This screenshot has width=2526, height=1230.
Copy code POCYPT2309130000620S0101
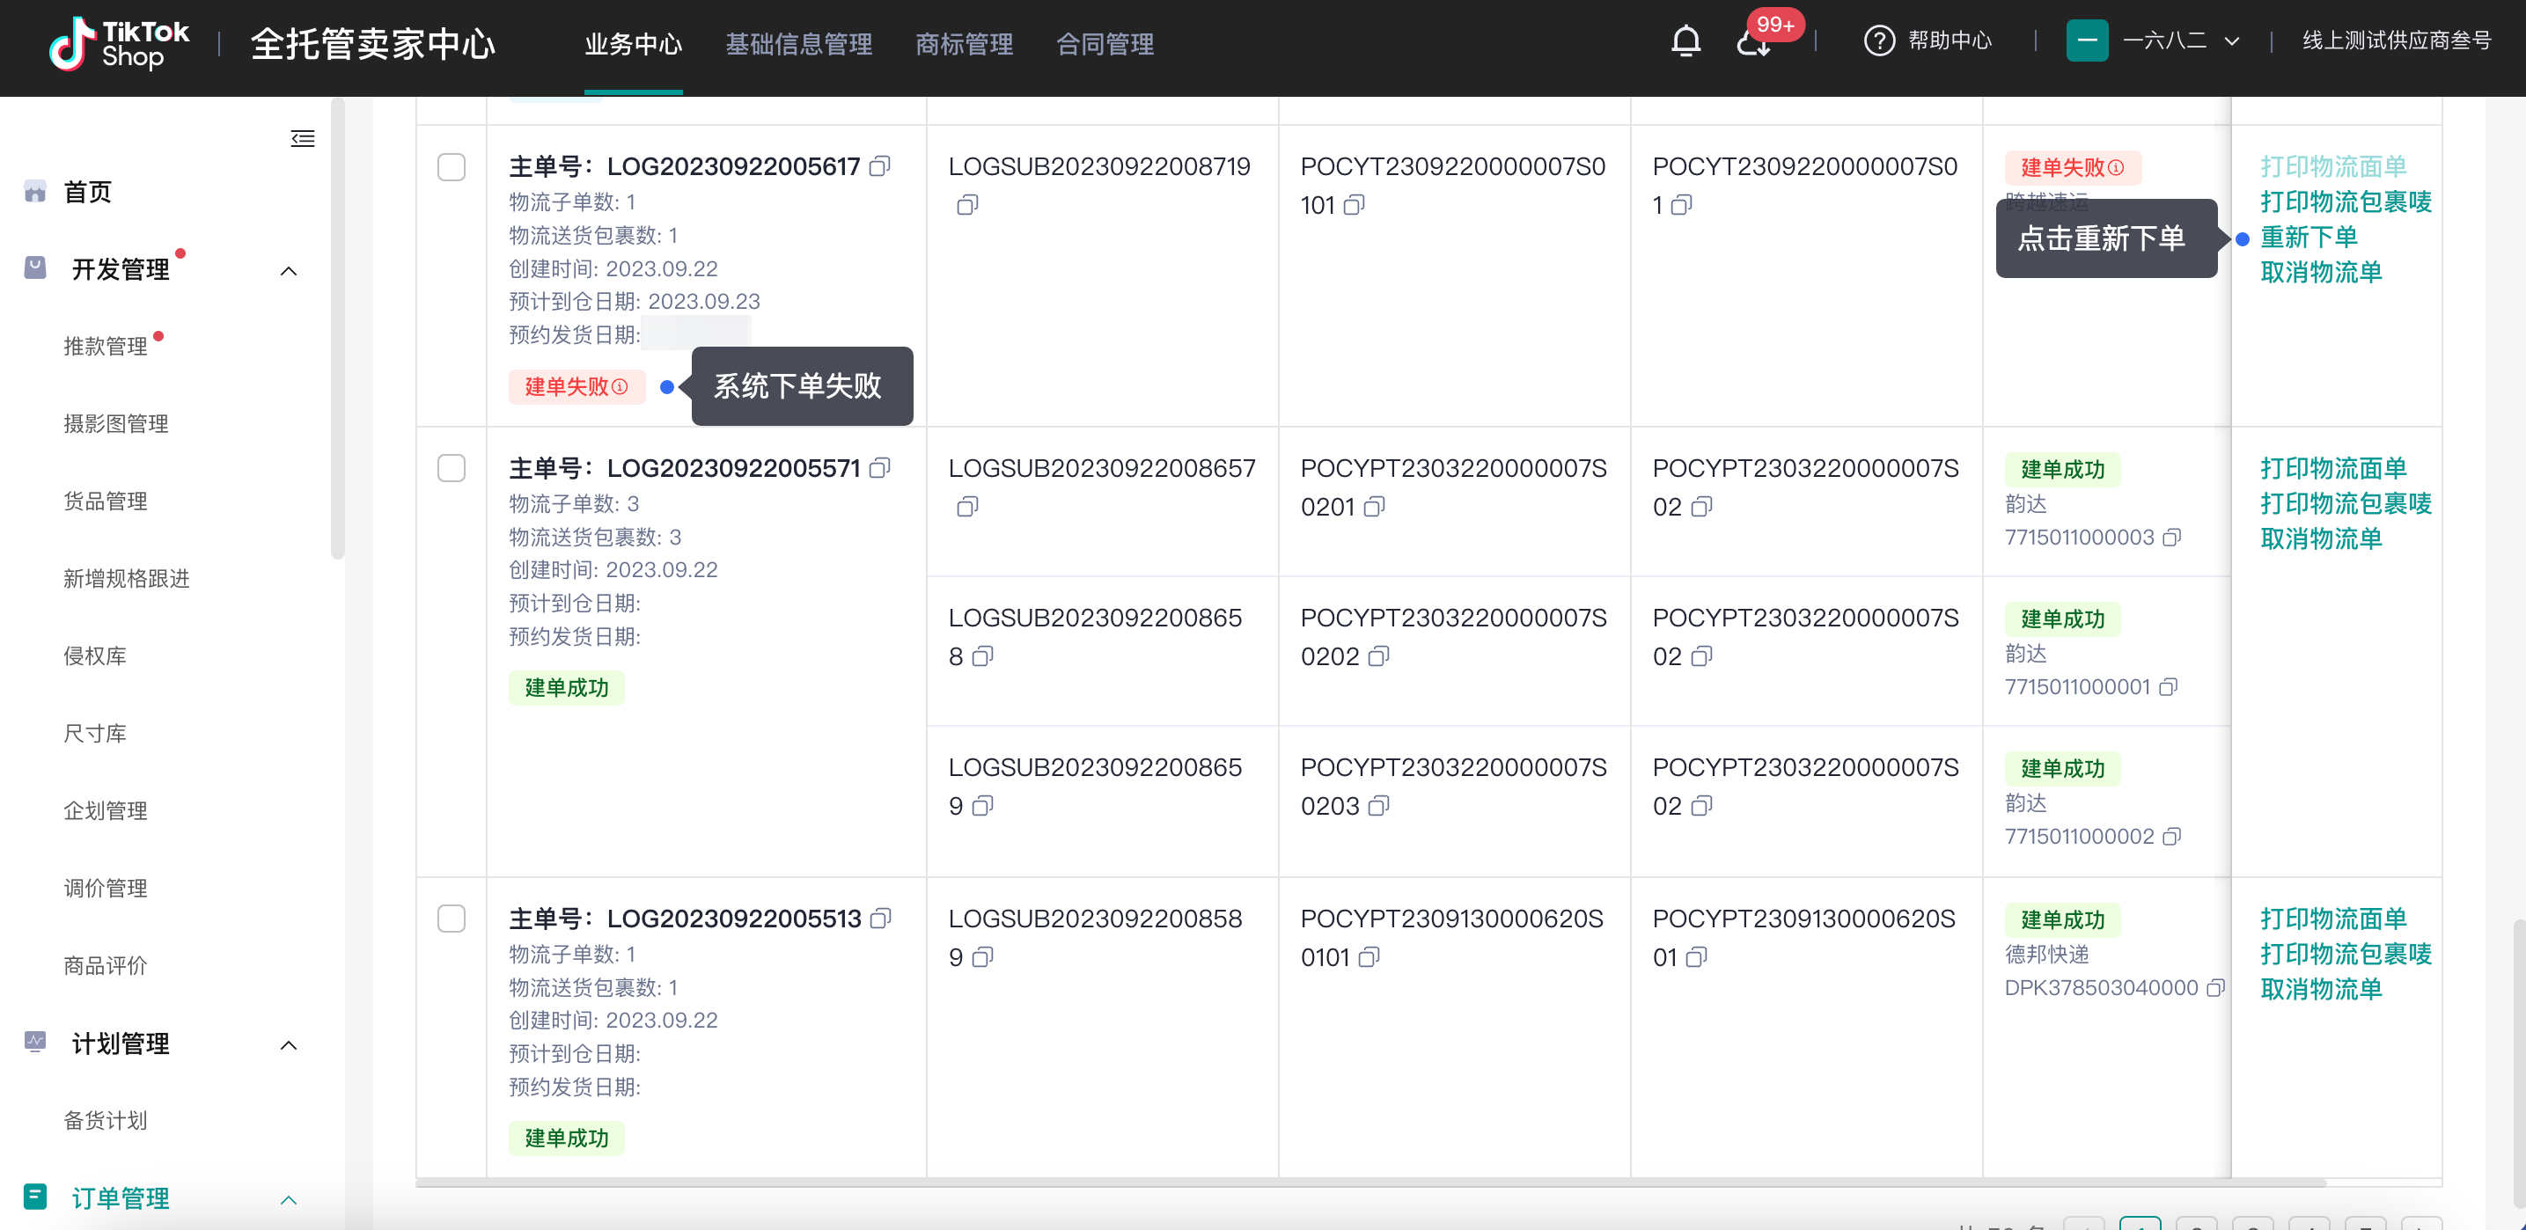tap(1369, 956)
